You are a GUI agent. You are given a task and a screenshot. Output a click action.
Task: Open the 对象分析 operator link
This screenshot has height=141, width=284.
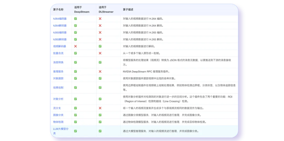[58, 99]
